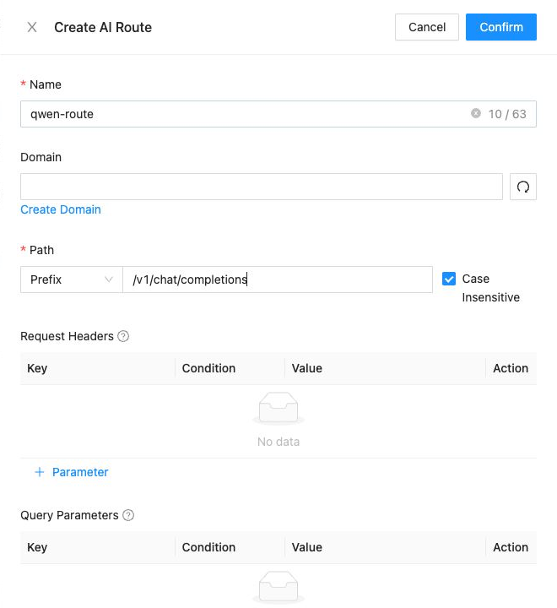The height and width of the screenshot is (608, 557).
Task: Click Query Parameters Condition column header
Action: (x=208, y=547)
